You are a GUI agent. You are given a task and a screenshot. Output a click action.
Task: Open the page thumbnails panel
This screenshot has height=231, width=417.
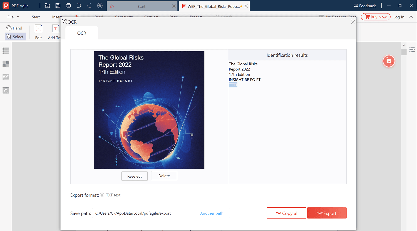[6, 64]
